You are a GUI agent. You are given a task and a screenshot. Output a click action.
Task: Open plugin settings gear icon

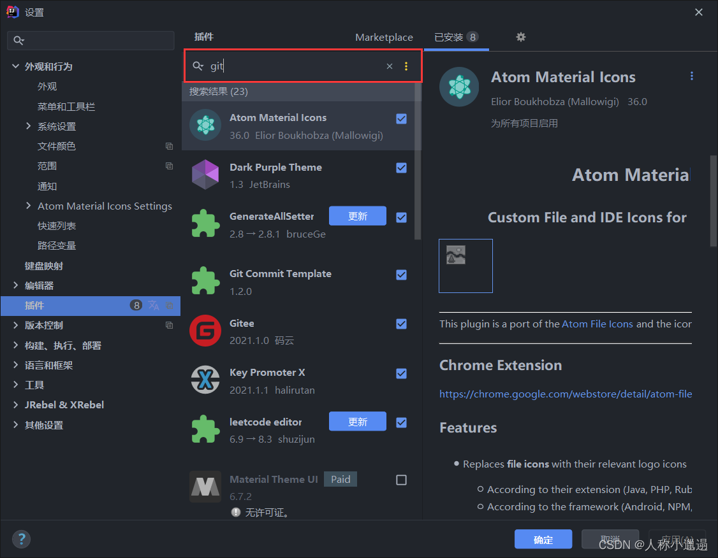coord(520,37)
